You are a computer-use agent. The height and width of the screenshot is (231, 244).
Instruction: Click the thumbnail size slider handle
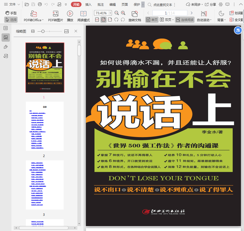coord(43,31)
